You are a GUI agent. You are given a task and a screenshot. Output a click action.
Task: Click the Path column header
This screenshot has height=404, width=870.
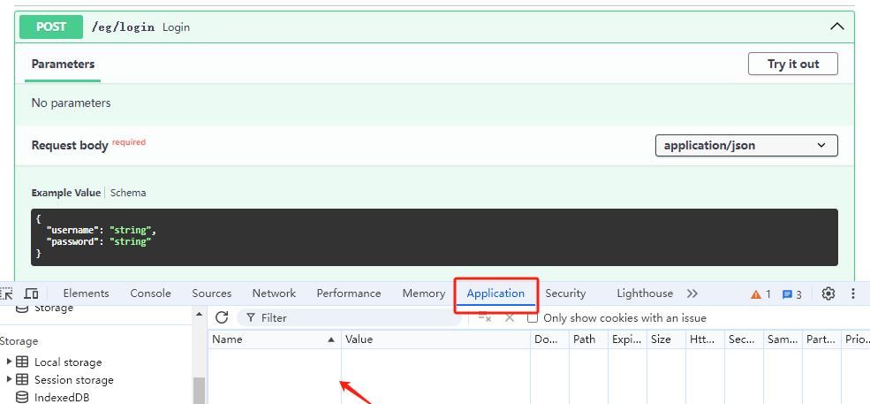click(588, 339)
